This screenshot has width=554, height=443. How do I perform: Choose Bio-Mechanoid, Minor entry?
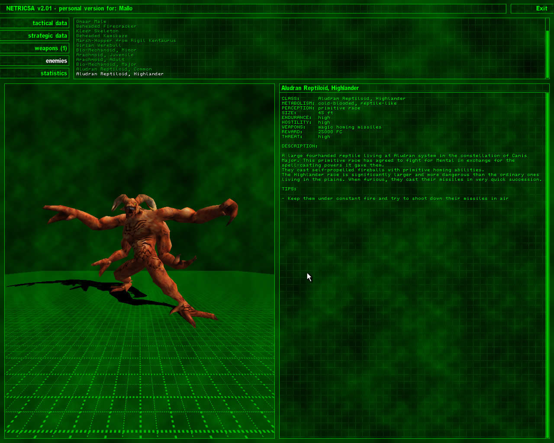click(x=106, y=50)
